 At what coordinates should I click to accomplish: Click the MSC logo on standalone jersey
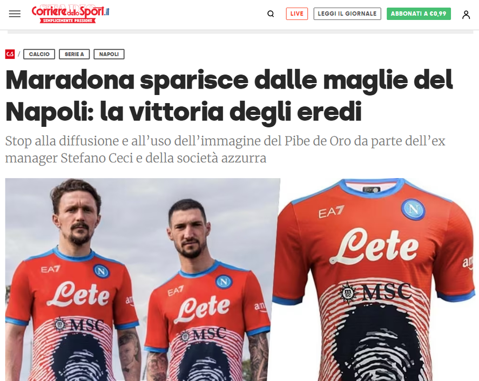[375, 292]
